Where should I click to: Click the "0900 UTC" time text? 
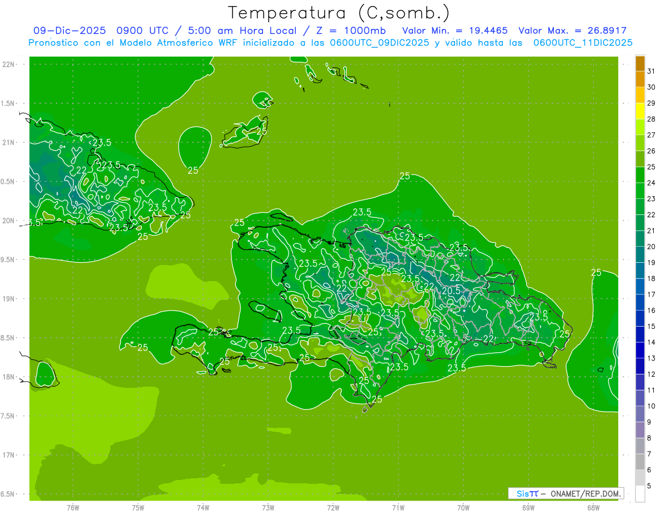pyautogui.click(x=143, y=31)
